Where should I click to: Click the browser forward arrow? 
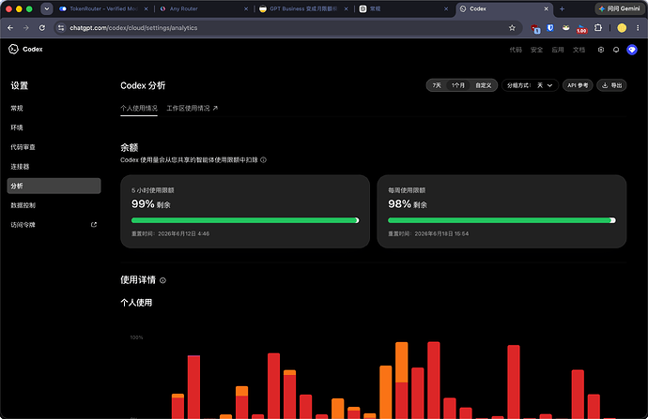(x=26, y=27)
